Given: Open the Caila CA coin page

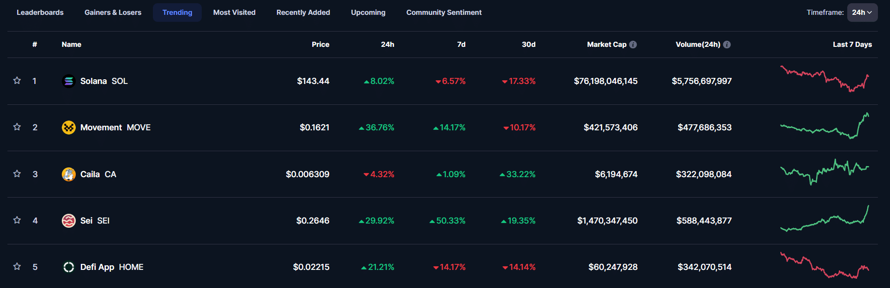Looking at the screenshot, I should (x=98, y=174).
